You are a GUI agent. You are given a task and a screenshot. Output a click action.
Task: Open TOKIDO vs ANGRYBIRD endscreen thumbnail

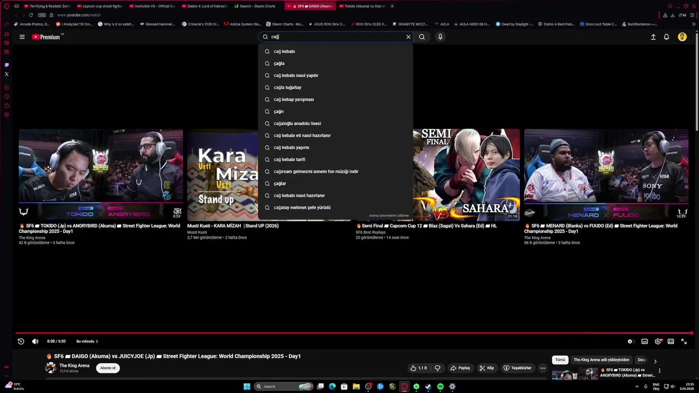click(x=101, y=174)
